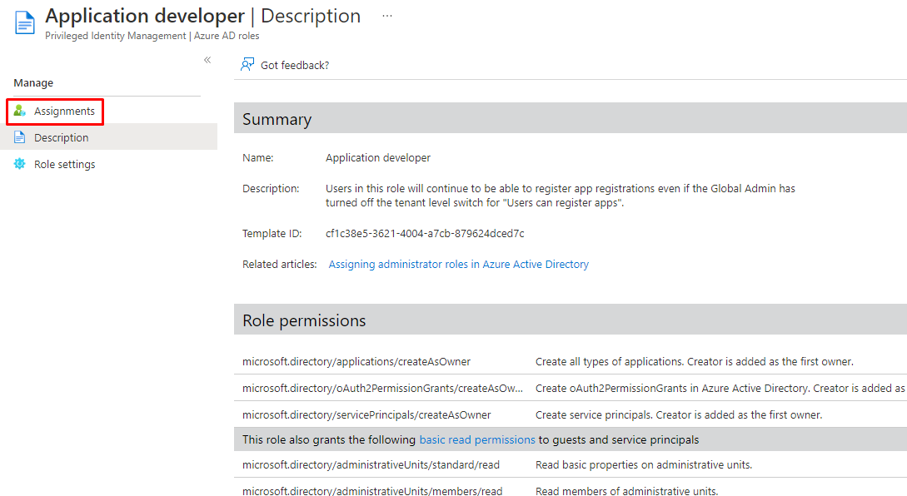Viewport: 907px width, 496px height.
Task: Select the oAuth2PermissionGrants permission row
Action: coord(382,388)
